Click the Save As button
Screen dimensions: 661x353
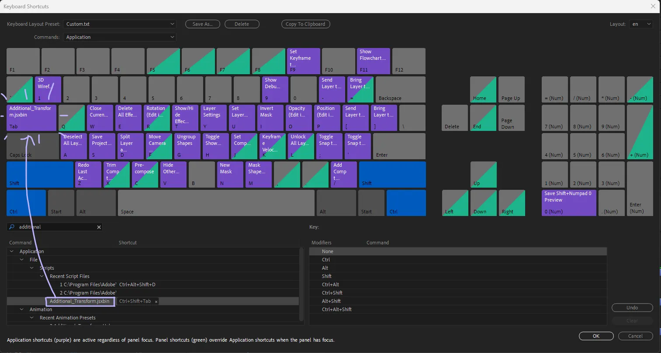click(x=202, y=24)
